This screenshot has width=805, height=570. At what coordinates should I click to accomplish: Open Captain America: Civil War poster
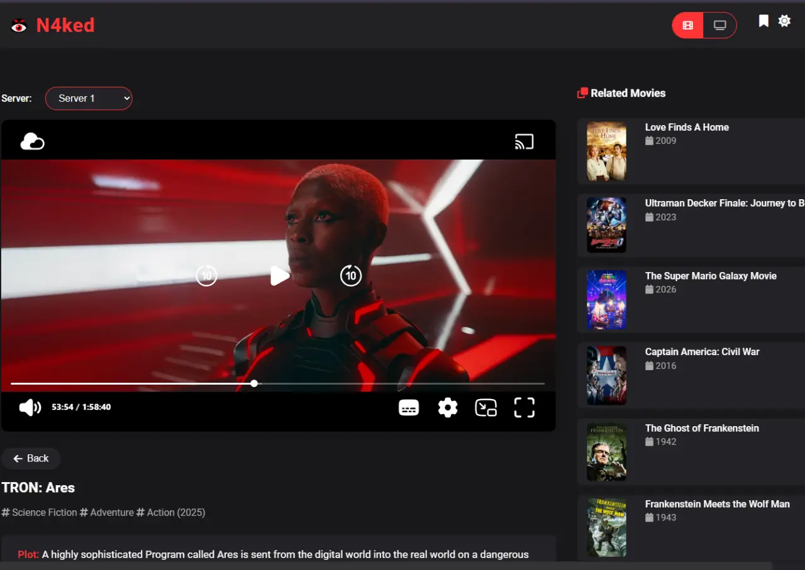coord(607,376)
